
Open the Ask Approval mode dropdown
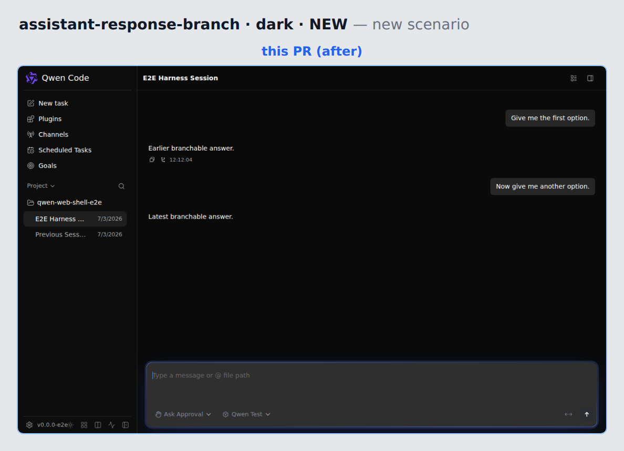[x=183, y=414]
